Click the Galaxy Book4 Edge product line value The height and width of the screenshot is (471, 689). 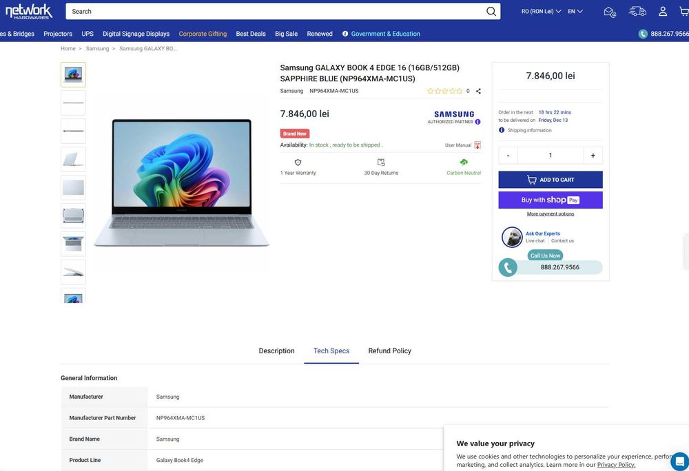(179, 460)
